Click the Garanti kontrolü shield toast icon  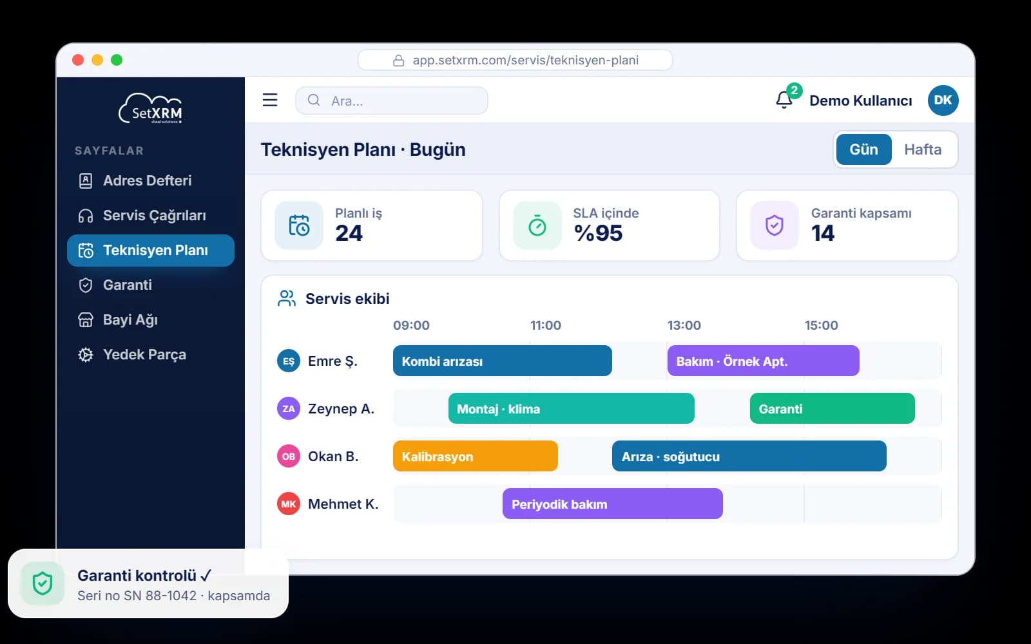[43, 583]
